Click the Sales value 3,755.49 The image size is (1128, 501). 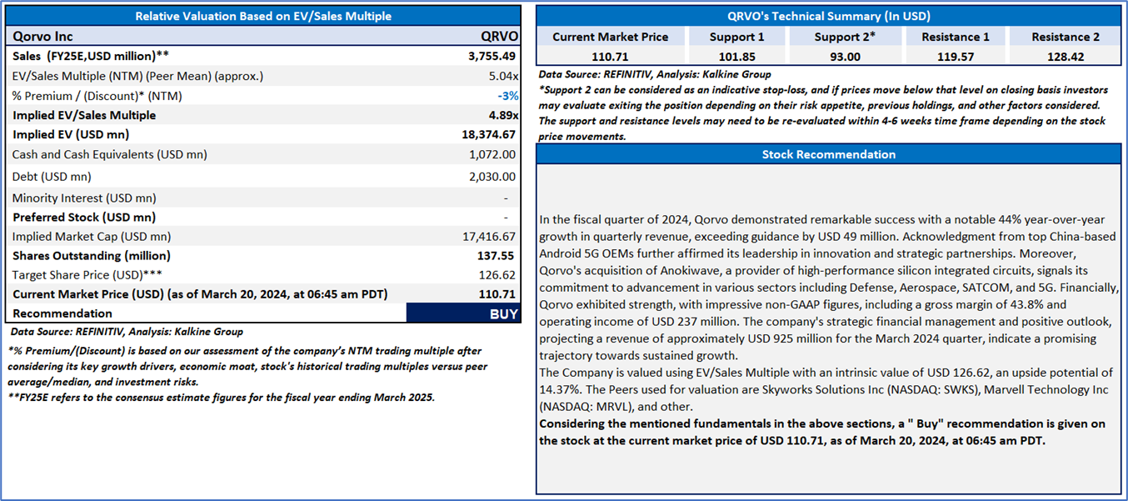point(492,56)
